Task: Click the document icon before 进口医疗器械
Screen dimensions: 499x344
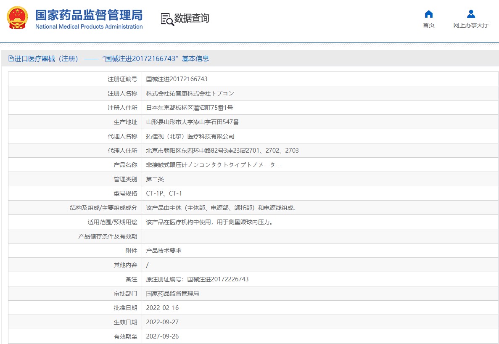Action: (11, 58)
